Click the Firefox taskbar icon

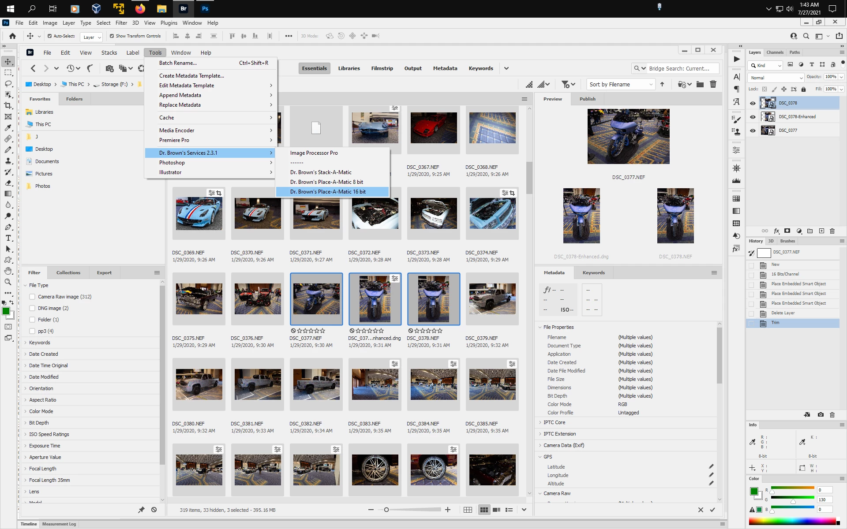(x=140, y=8)
